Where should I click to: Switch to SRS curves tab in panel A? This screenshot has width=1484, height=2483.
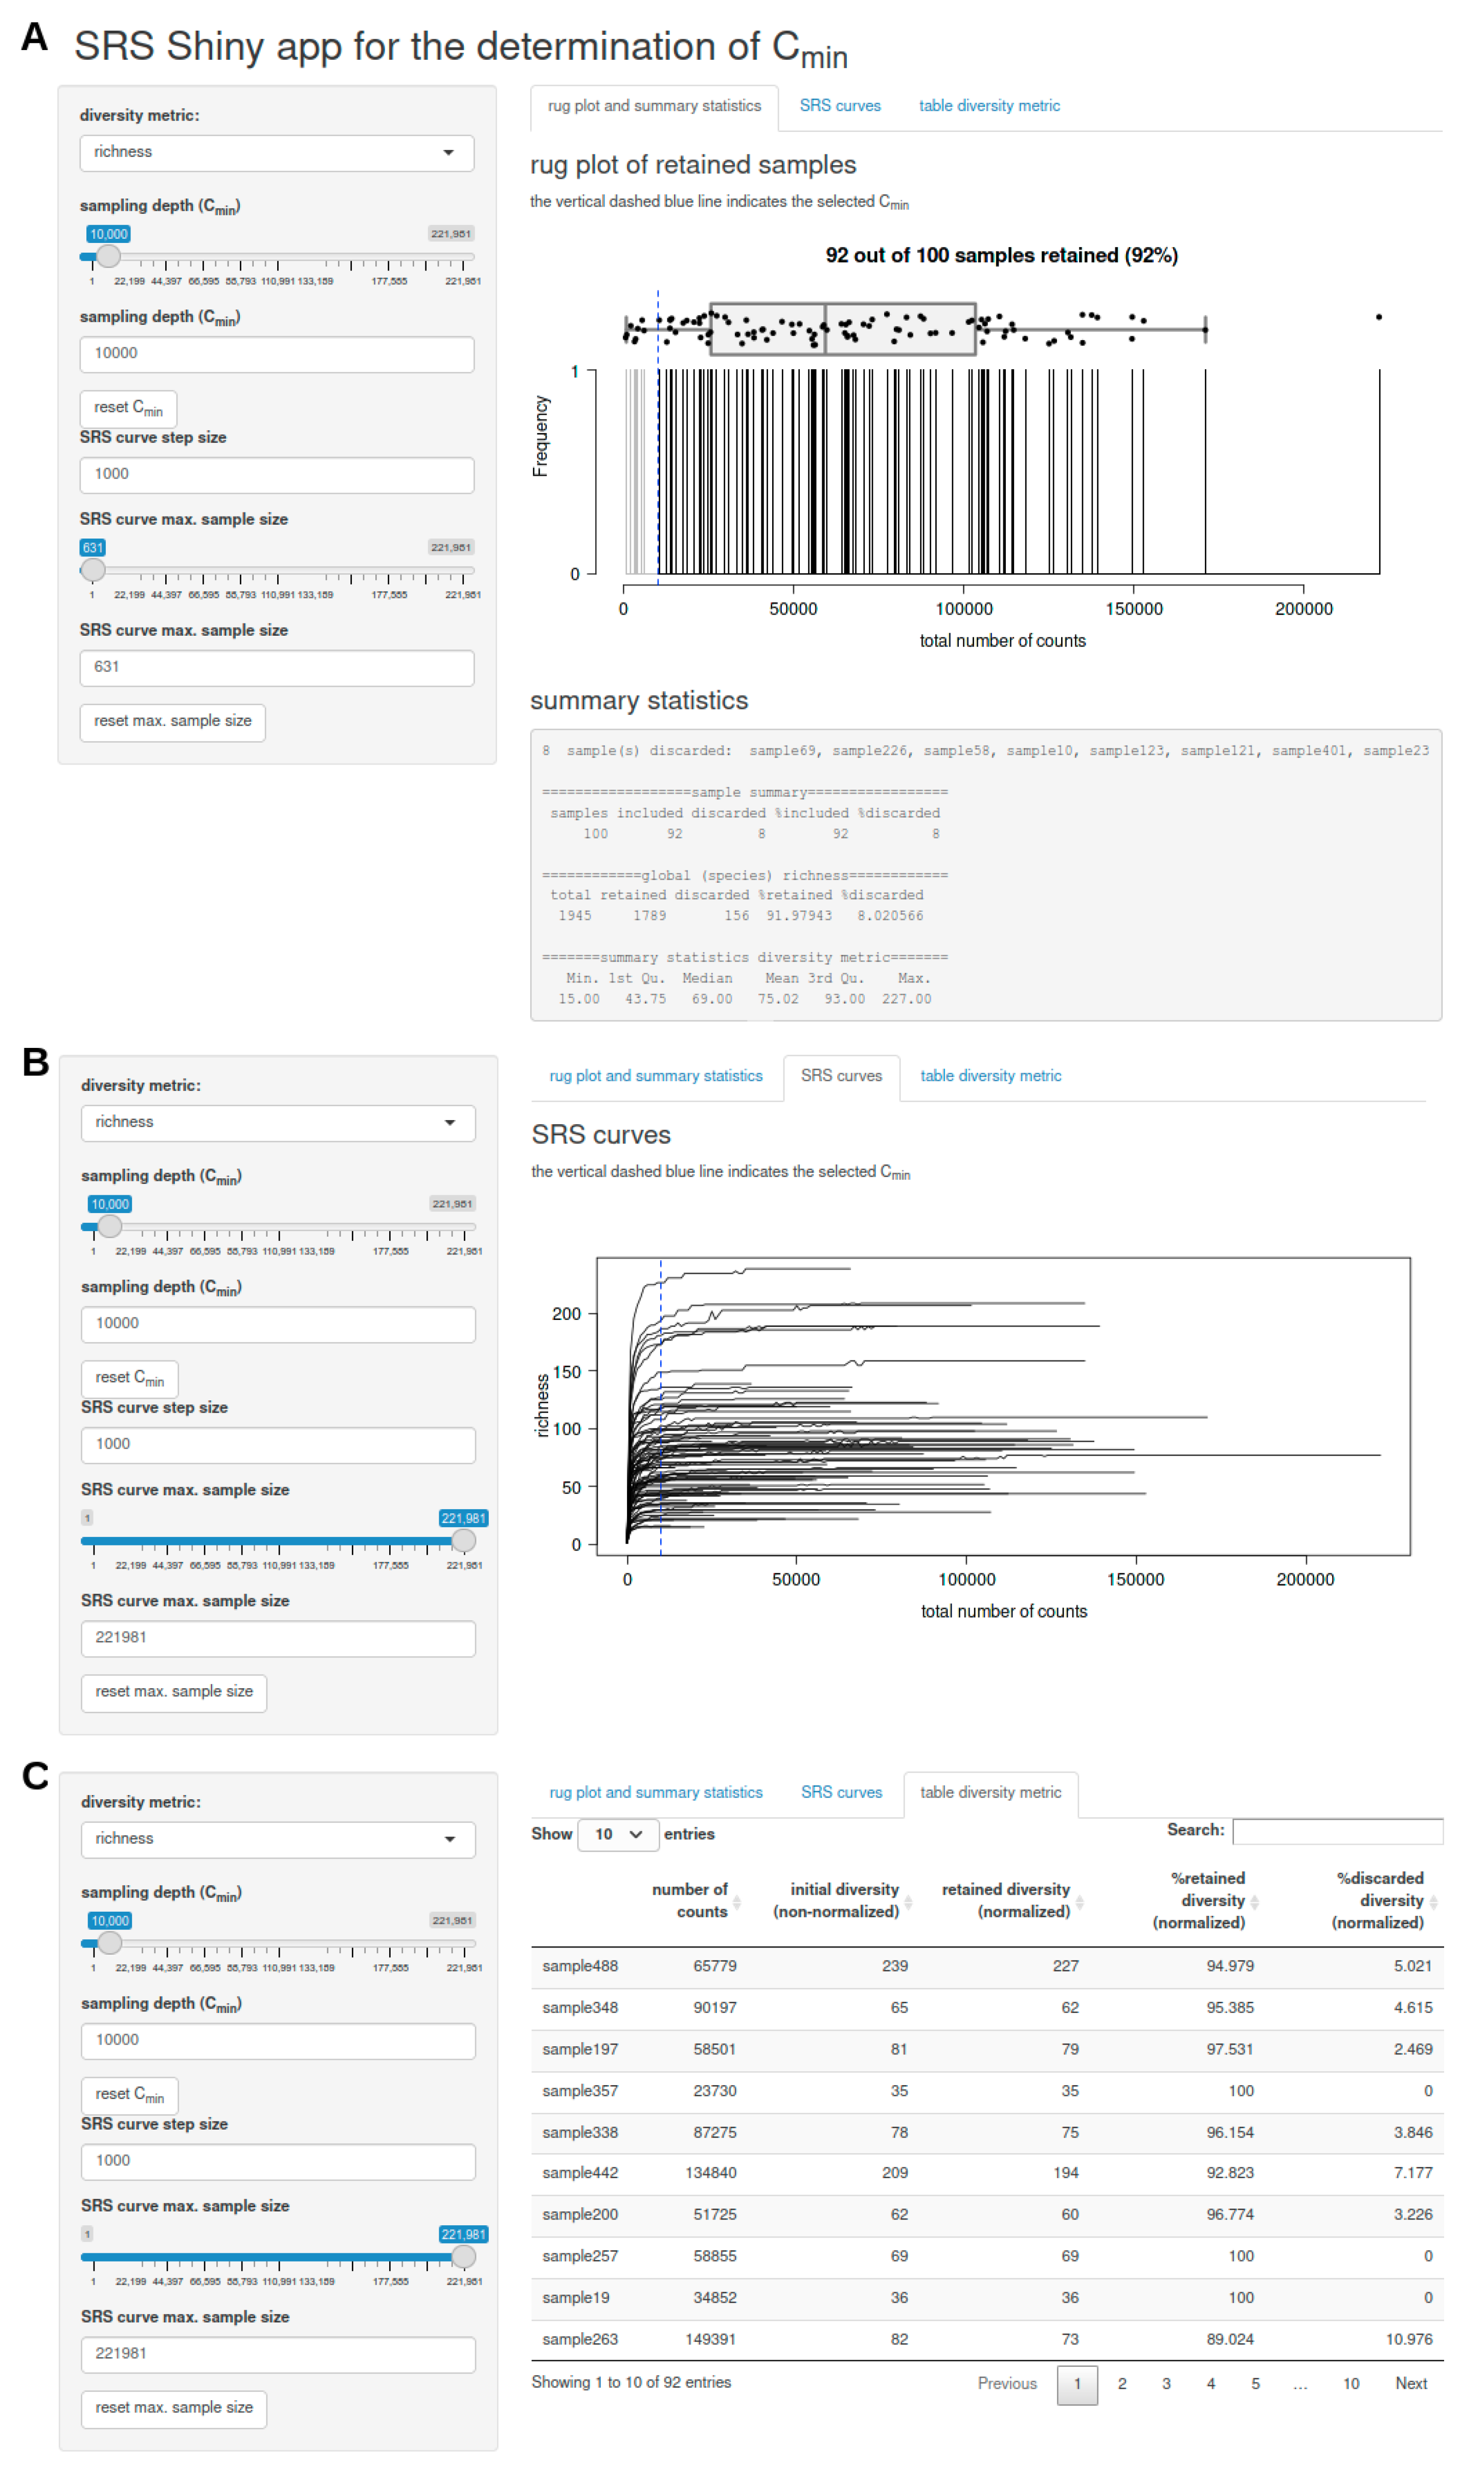click(840, 106)
